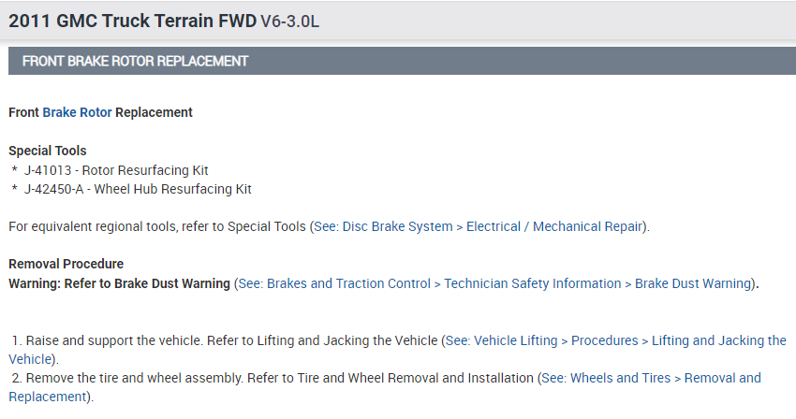Click the Removal Procedure heading
The height and width of the screenshot is (419, 796).
[66, 264]
